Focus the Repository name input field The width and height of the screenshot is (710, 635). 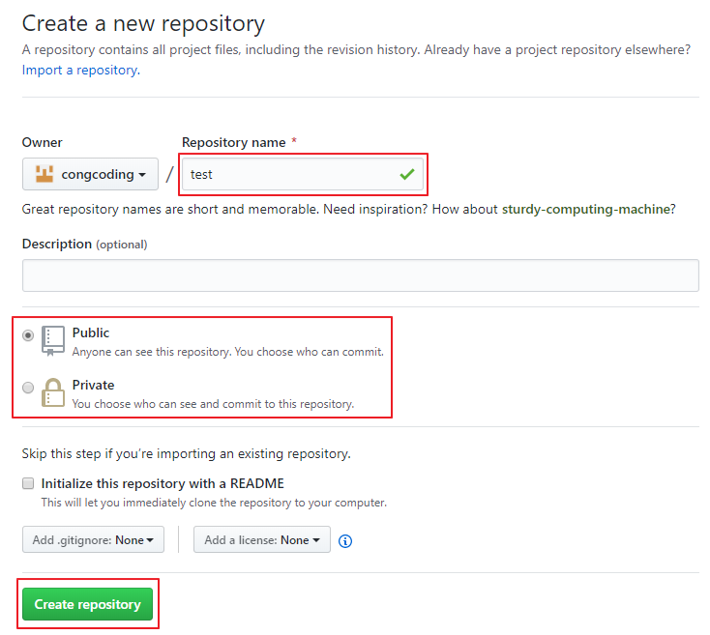click(x=303, y=174)
